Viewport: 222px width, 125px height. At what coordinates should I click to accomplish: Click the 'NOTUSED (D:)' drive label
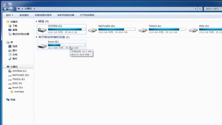pyautogui.click(x=107, y=26)
